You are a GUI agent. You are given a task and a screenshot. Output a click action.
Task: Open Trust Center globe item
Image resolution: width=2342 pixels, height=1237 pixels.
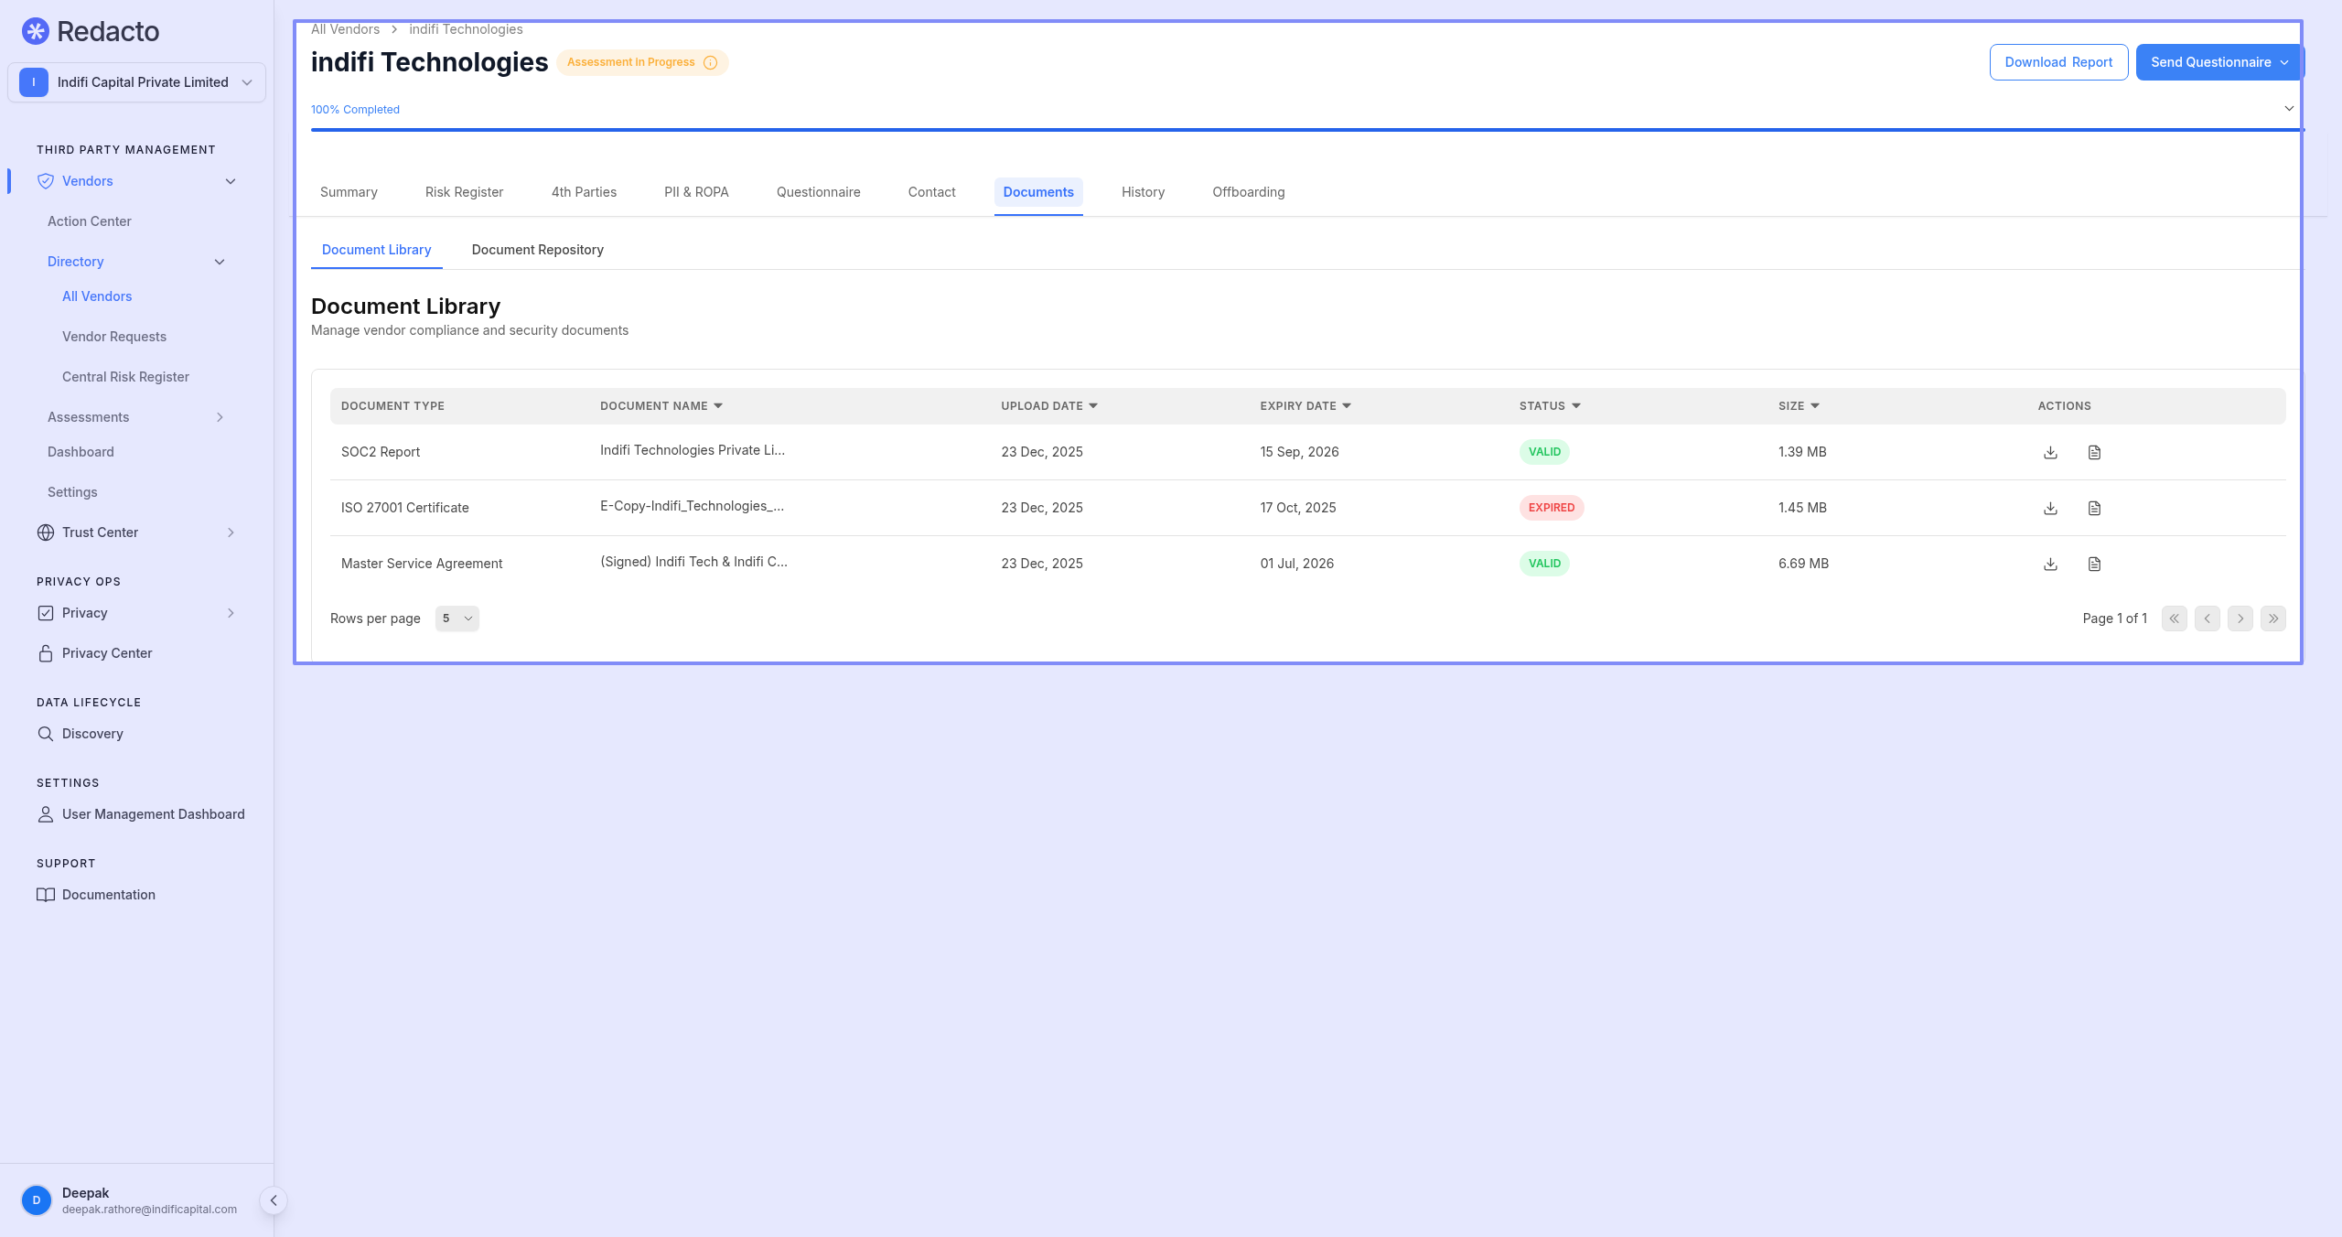pos(100,532)
